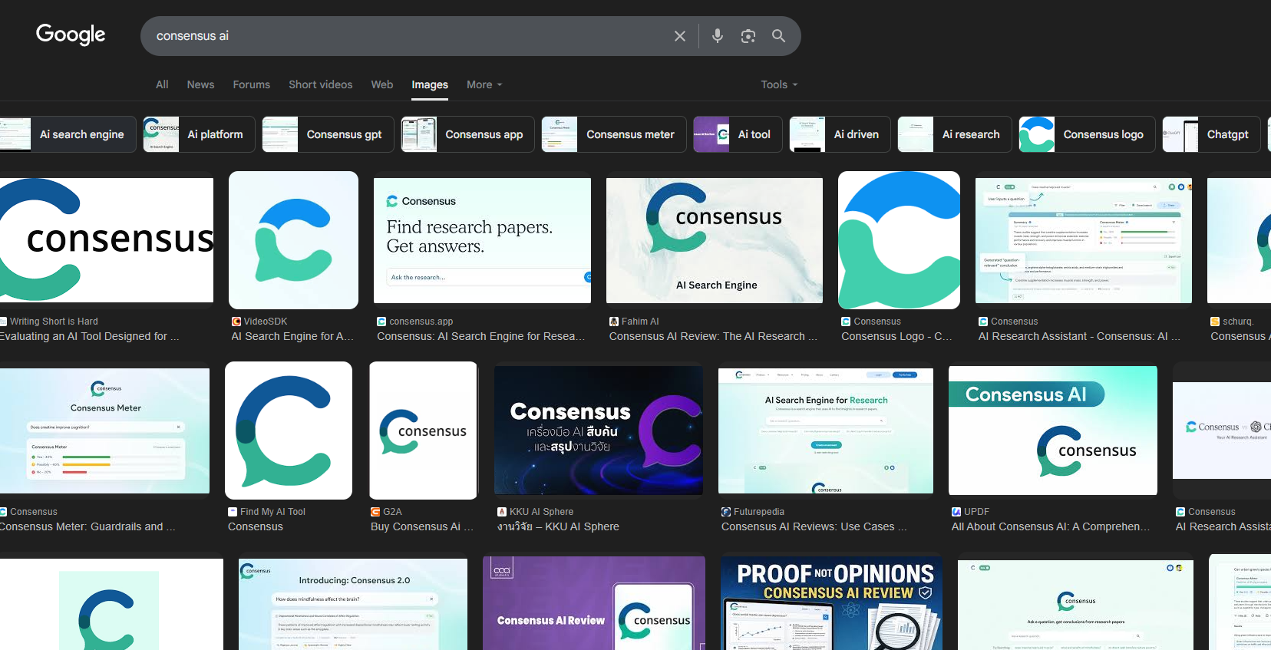This screenshot has width=1271, height=650.
Task: Open the Tools dropdown
Action: [x=778, y=84]
